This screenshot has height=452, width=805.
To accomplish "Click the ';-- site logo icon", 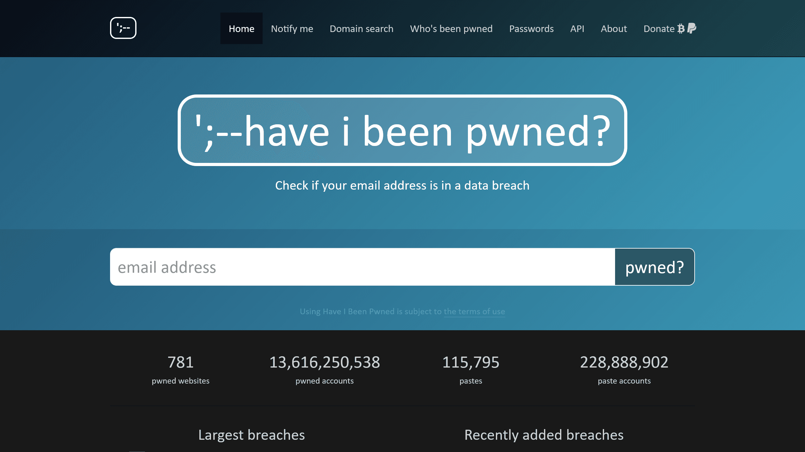I will 123,28.
